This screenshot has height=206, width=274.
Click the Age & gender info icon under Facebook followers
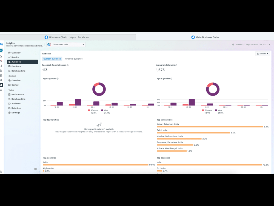click(x=58, y=79)
